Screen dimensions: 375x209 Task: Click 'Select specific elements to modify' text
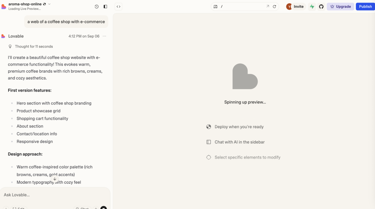coord(248,157)
